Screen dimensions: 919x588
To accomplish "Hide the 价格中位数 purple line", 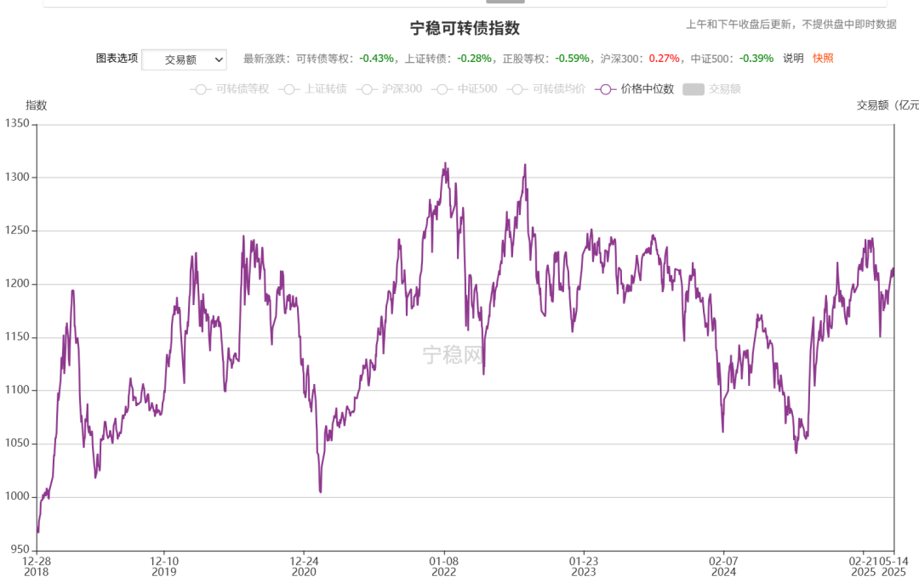I will (x=634, y=89).
